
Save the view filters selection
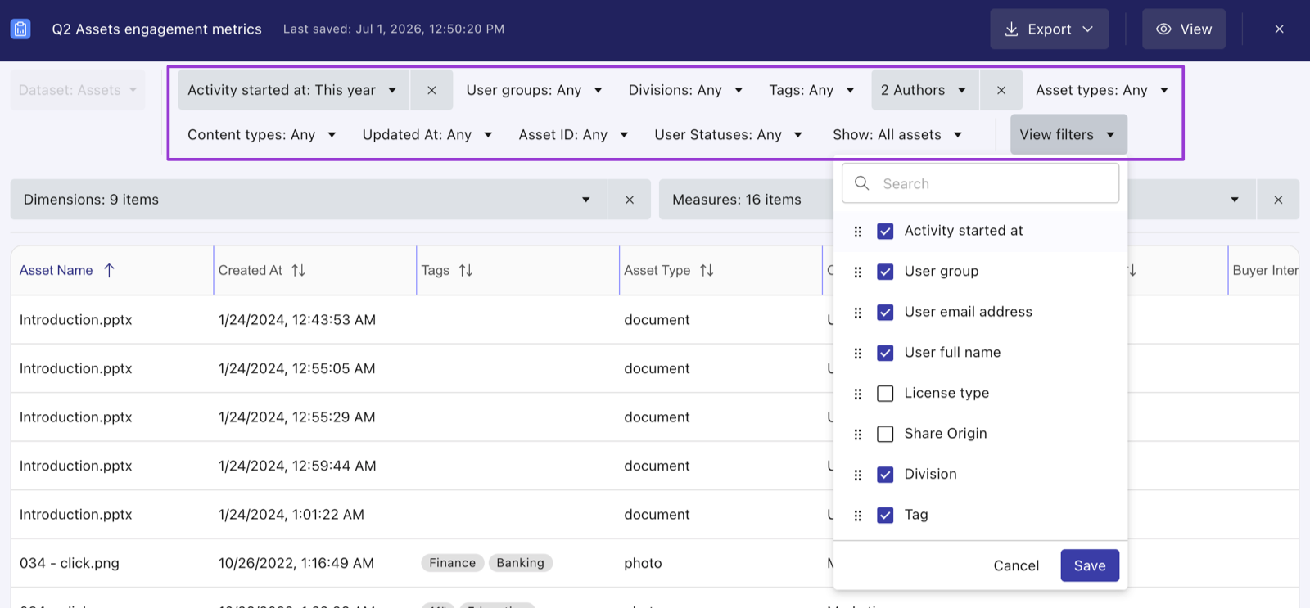click(x=1090, y=565)
